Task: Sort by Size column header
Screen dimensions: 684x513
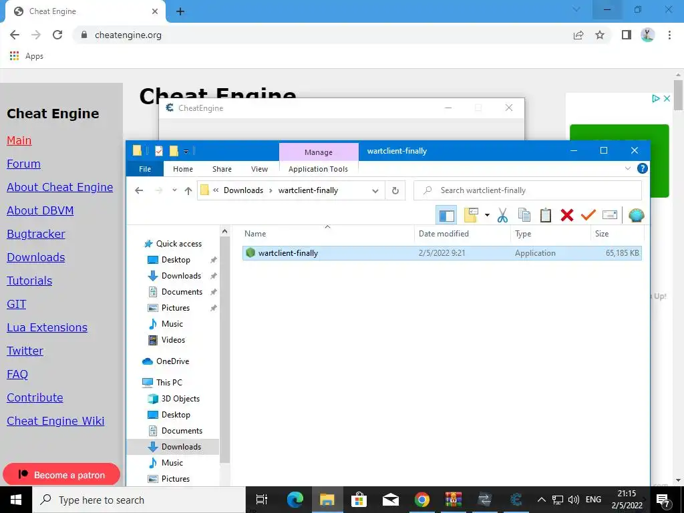Action: click(x=617, y=233)
